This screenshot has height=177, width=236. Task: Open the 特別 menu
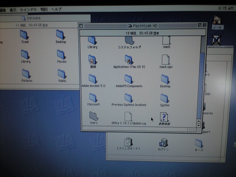tap(44, 10)
